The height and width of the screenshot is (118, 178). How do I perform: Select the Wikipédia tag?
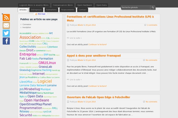(47, 116)
